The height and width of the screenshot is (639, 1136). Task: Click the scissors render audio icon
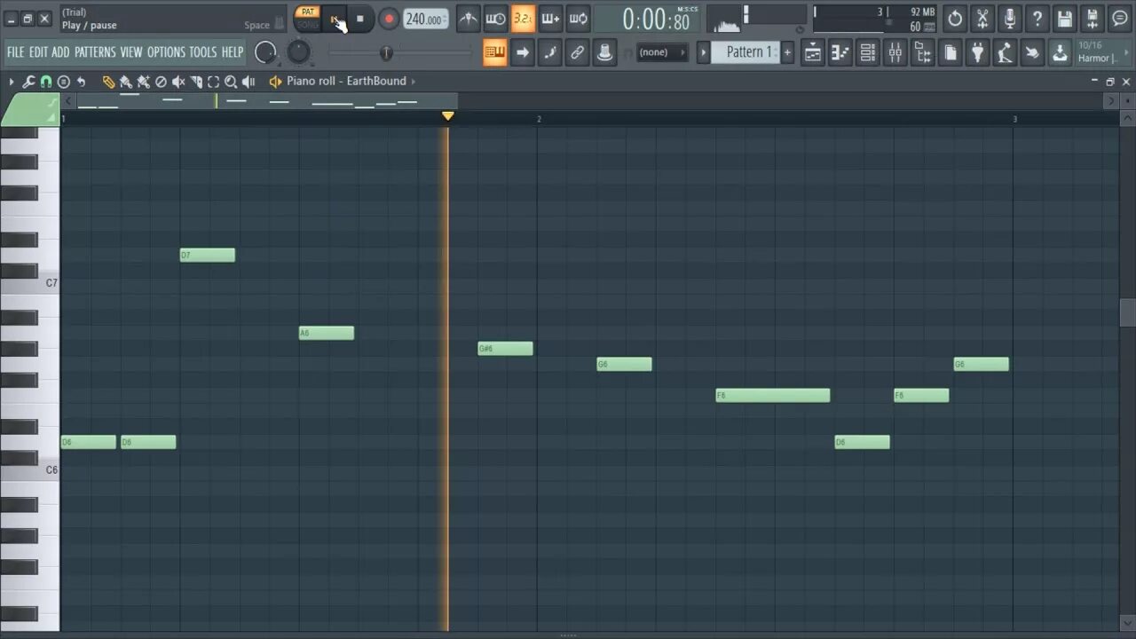982,18
